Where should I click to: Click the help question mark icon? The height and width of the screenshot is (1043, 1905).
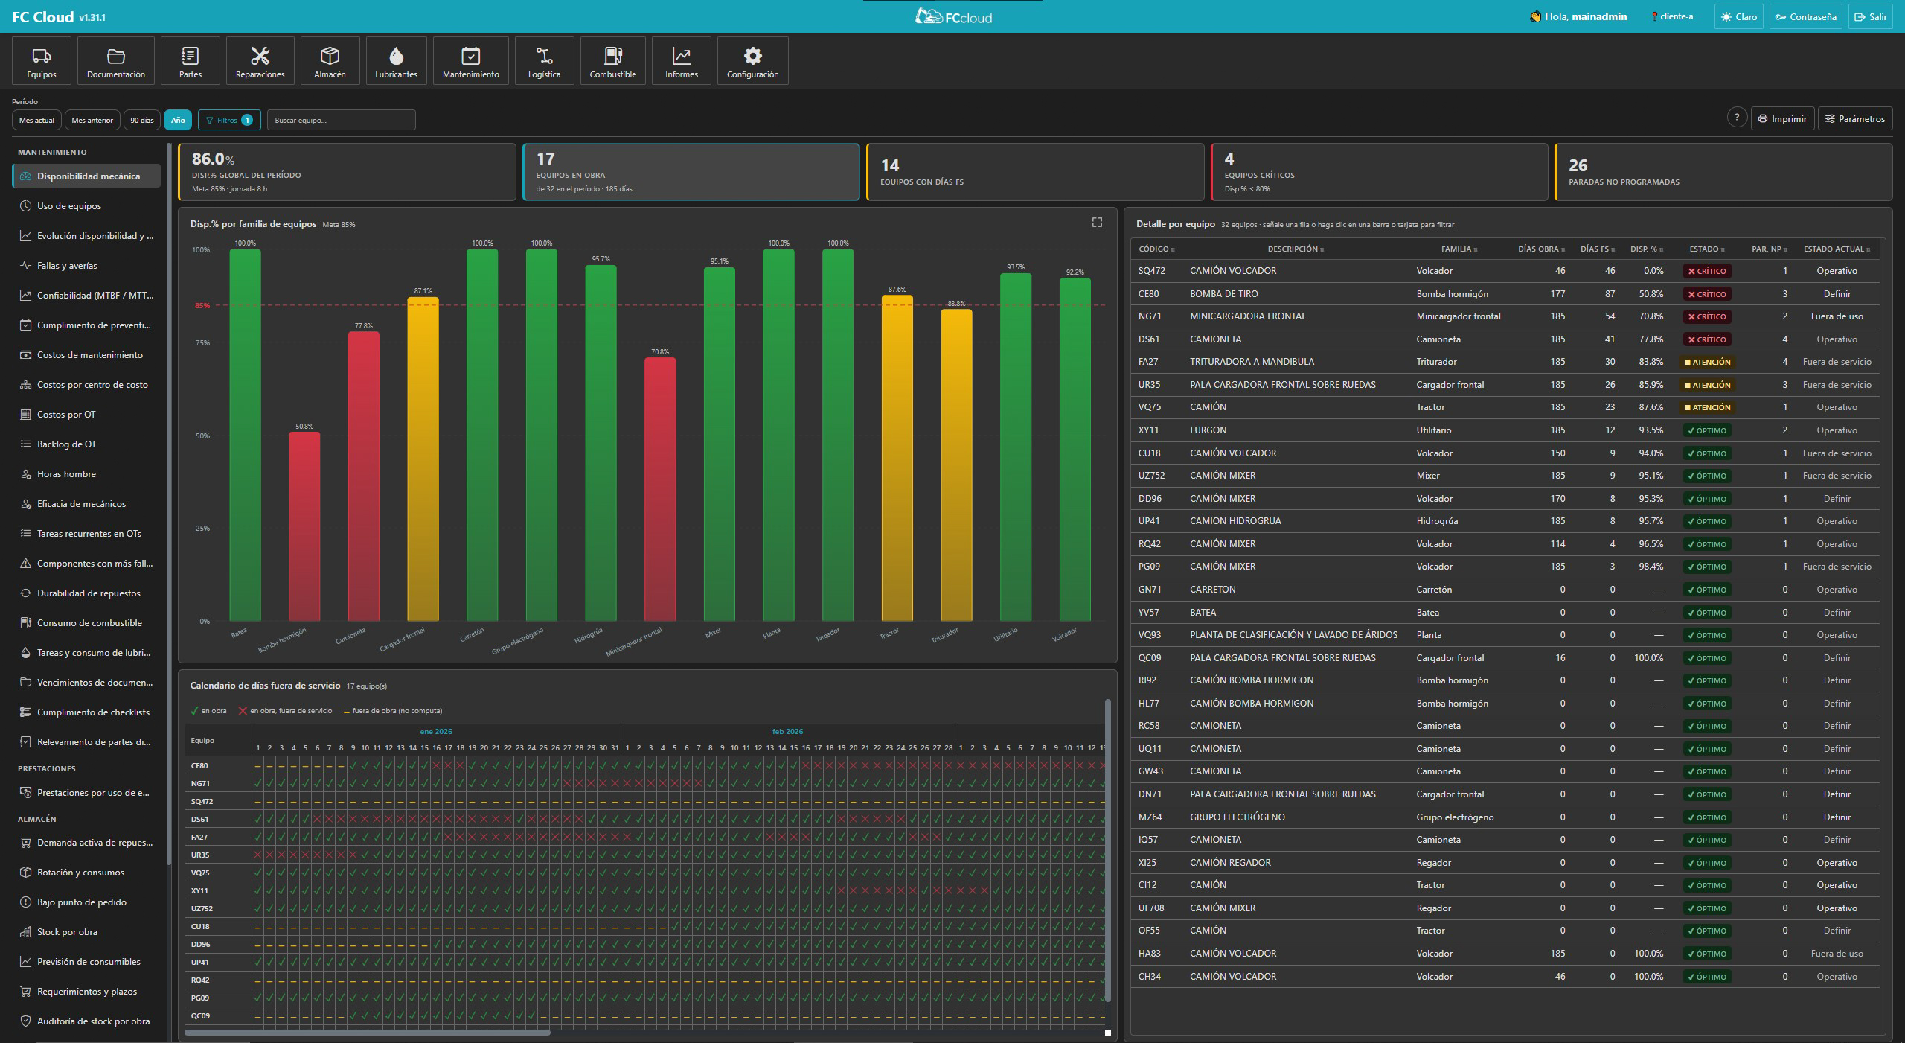(x=1737, y=118)
